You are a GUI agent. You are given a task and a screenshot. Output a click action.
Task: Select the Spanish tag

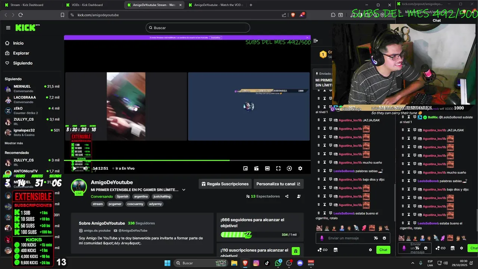[x=122, y=197]
